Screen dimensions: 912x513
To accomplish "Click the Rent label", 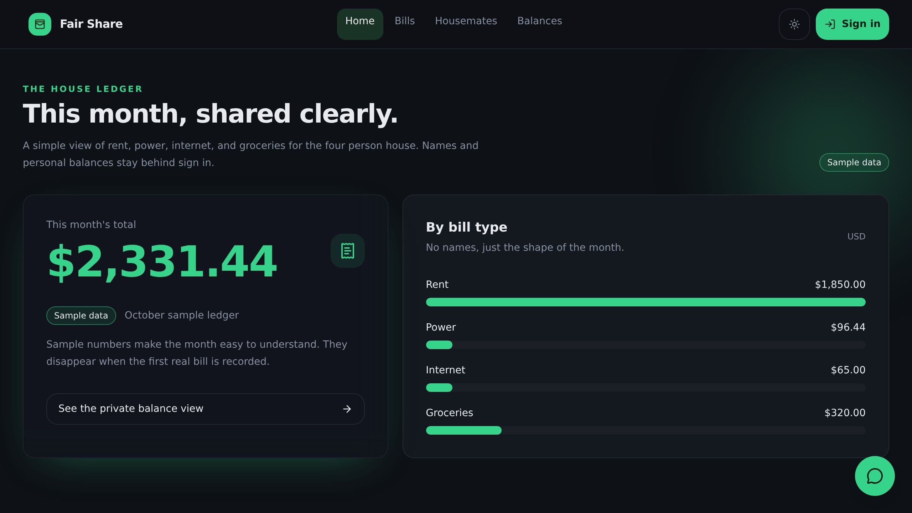I will click(x=437, y=284).
